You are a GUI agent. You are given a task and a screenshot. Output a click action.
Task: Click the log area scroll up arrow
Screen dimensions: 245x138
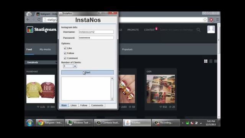(x=112, y=78)
